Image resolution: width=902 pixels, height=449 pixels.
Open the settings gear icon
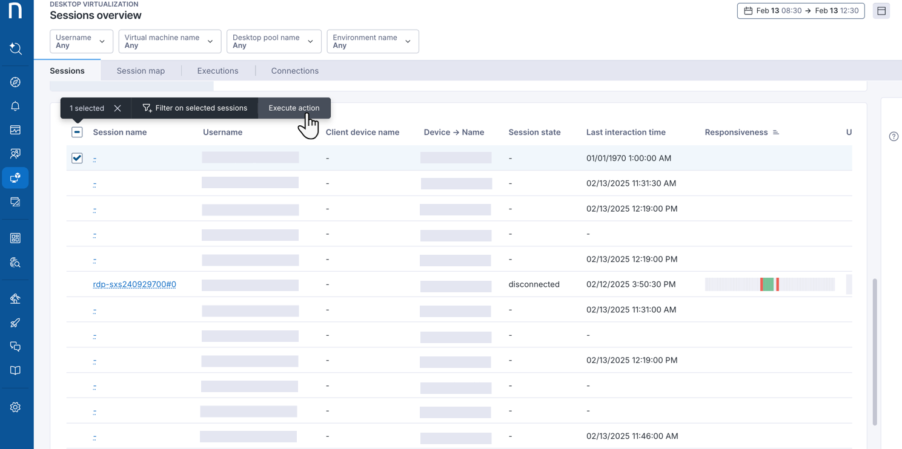pos(16,407)
